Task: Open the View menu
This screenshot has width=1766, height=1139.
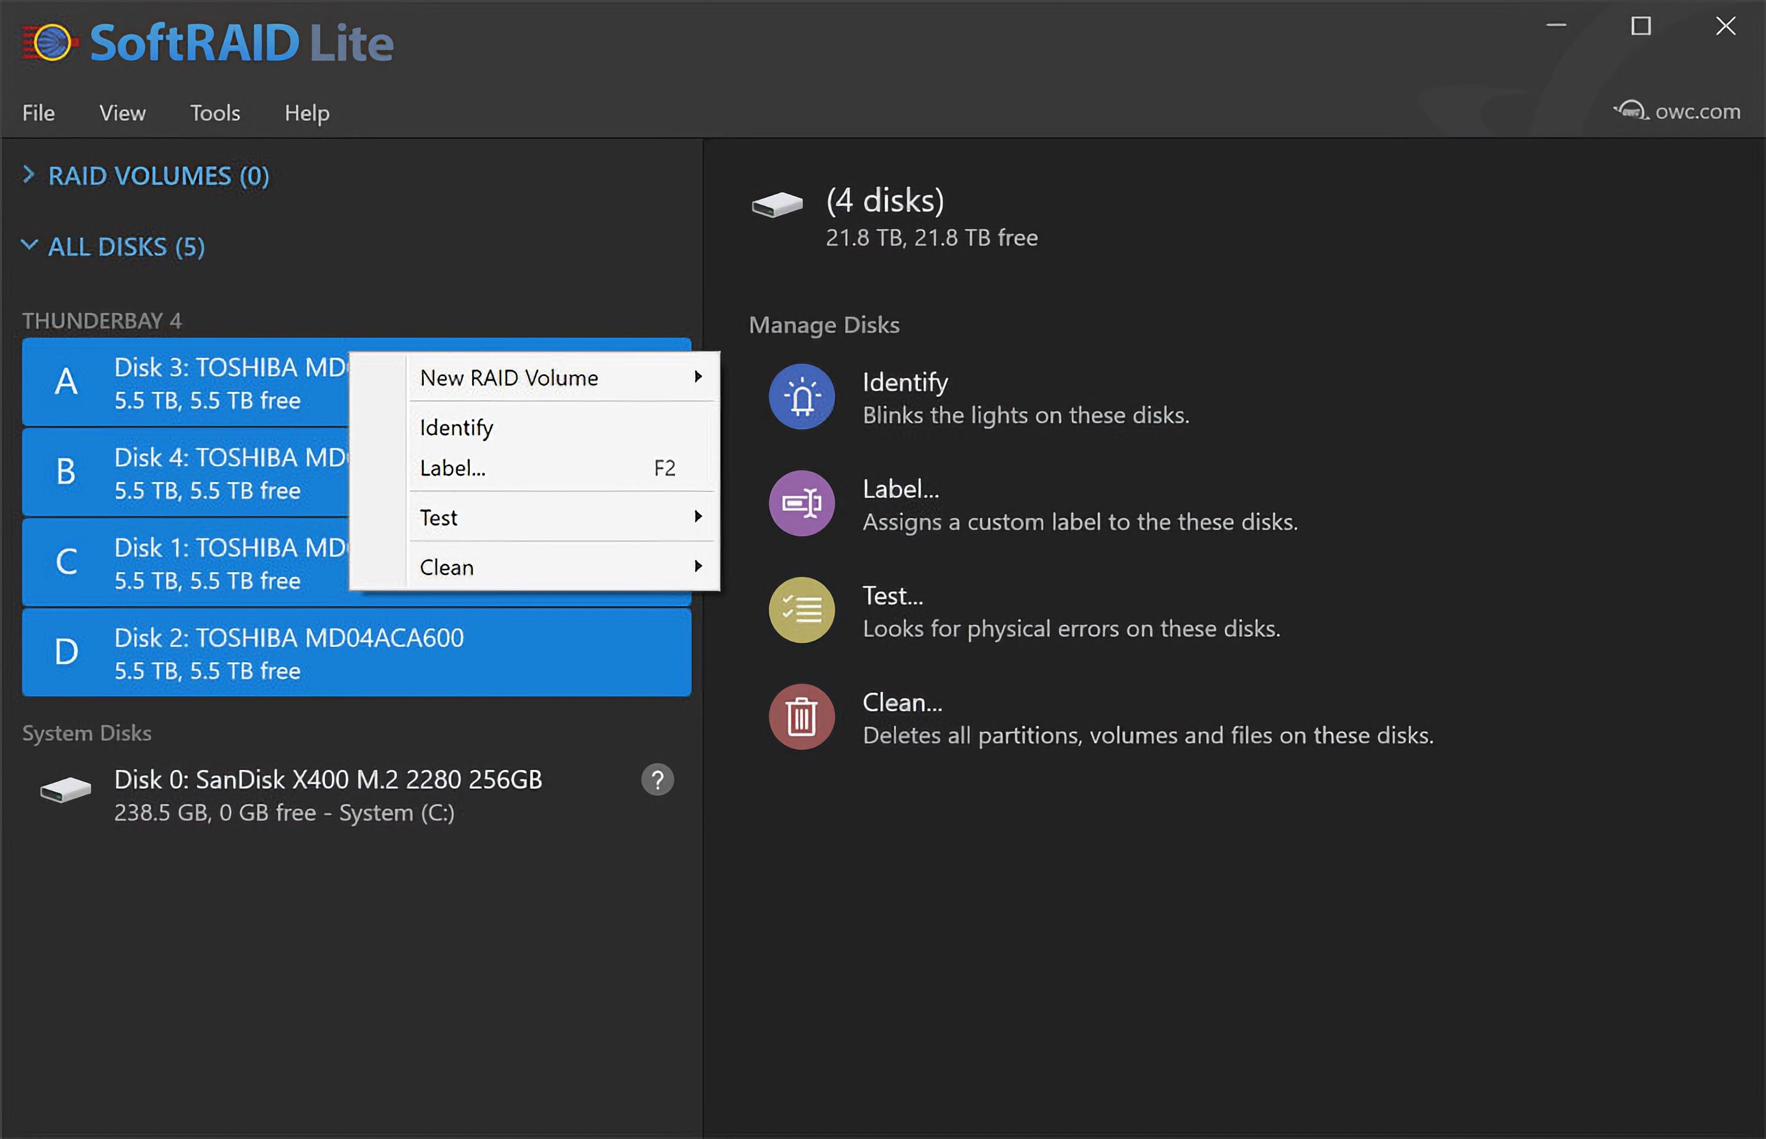Action: [x=123, y=112]
